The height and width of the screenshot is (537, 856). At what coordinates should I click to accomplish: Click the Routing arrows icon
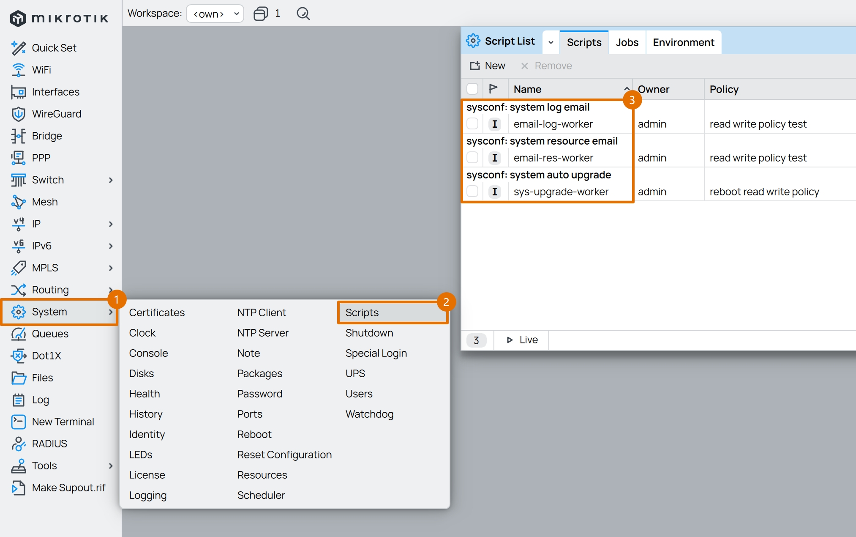[18, 290]
